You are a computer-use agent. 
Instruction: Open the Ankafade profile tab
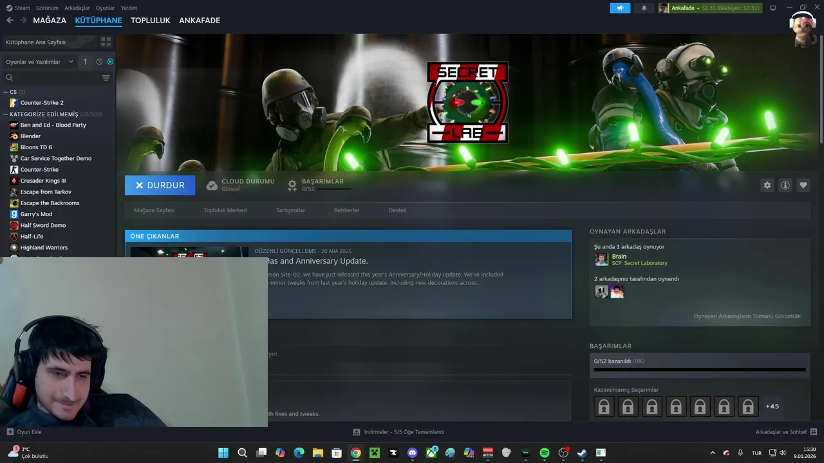(200, 21)
